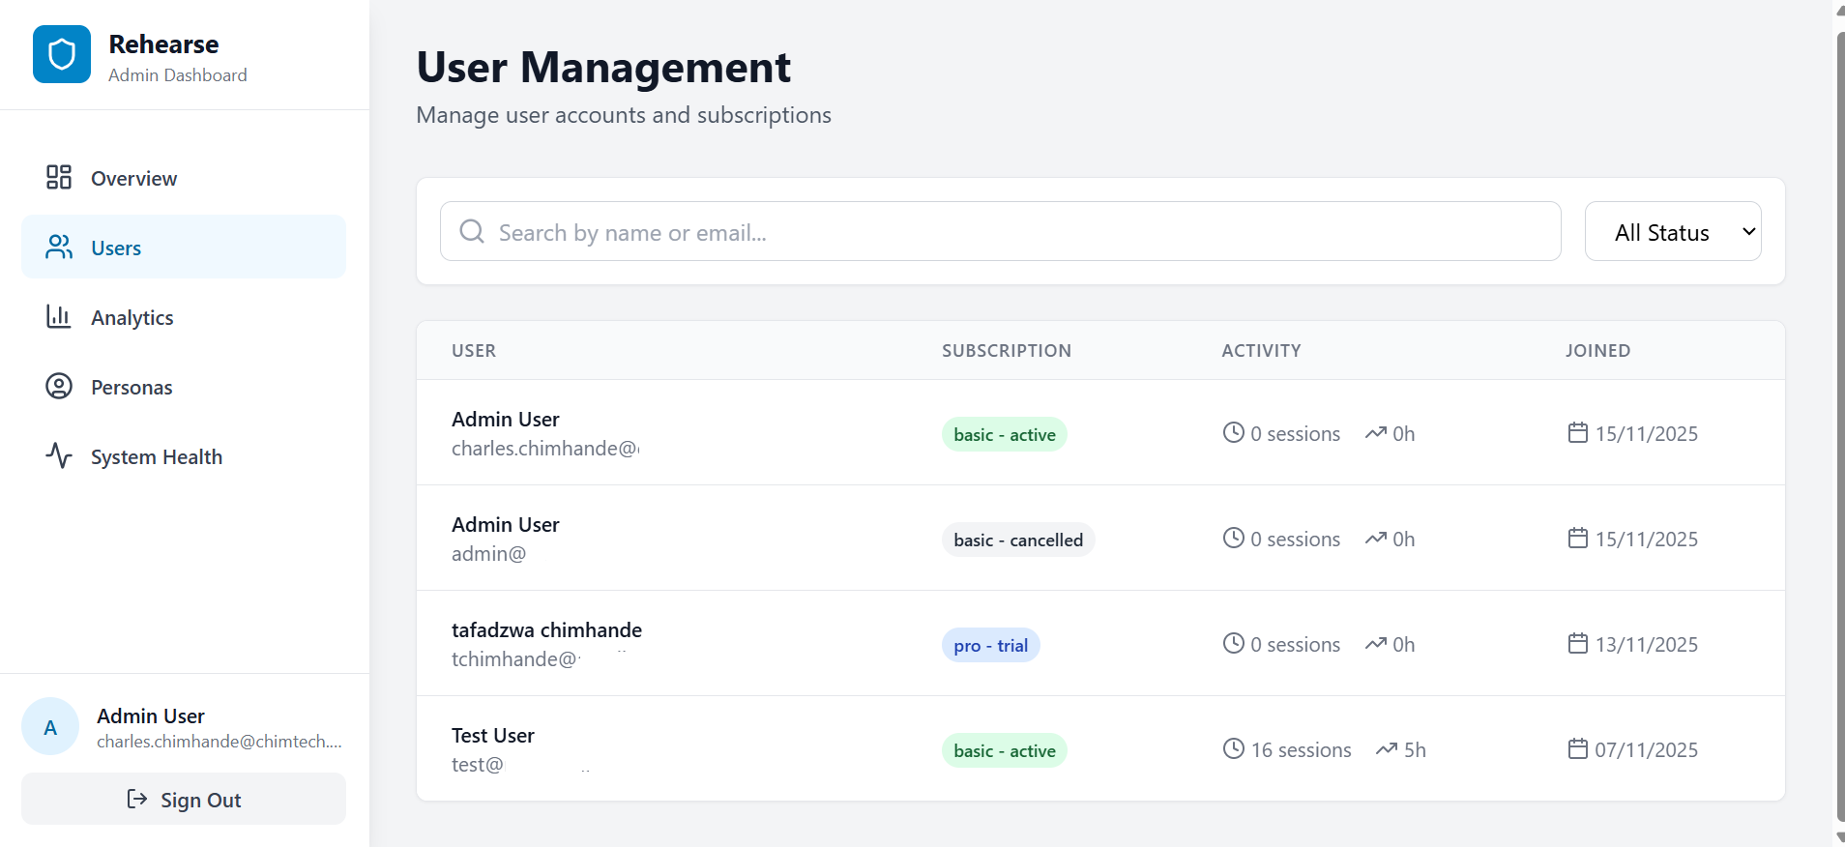Click the calendar icon beside 07/11/2025
Image resolution: width=1845 pixels, height=847 pixels.
coord(1578,748)
